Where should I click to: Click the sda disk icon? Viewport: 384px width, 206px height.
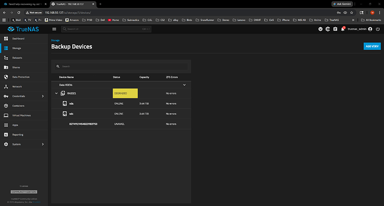[65, 104]
